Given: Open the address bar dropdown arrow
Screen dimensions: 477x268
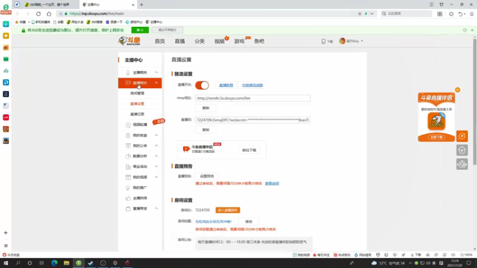Looking at the screenshot, I should 371,14.
